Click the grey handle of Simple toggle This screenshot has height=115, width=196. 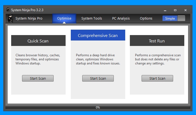coord(181,18)
